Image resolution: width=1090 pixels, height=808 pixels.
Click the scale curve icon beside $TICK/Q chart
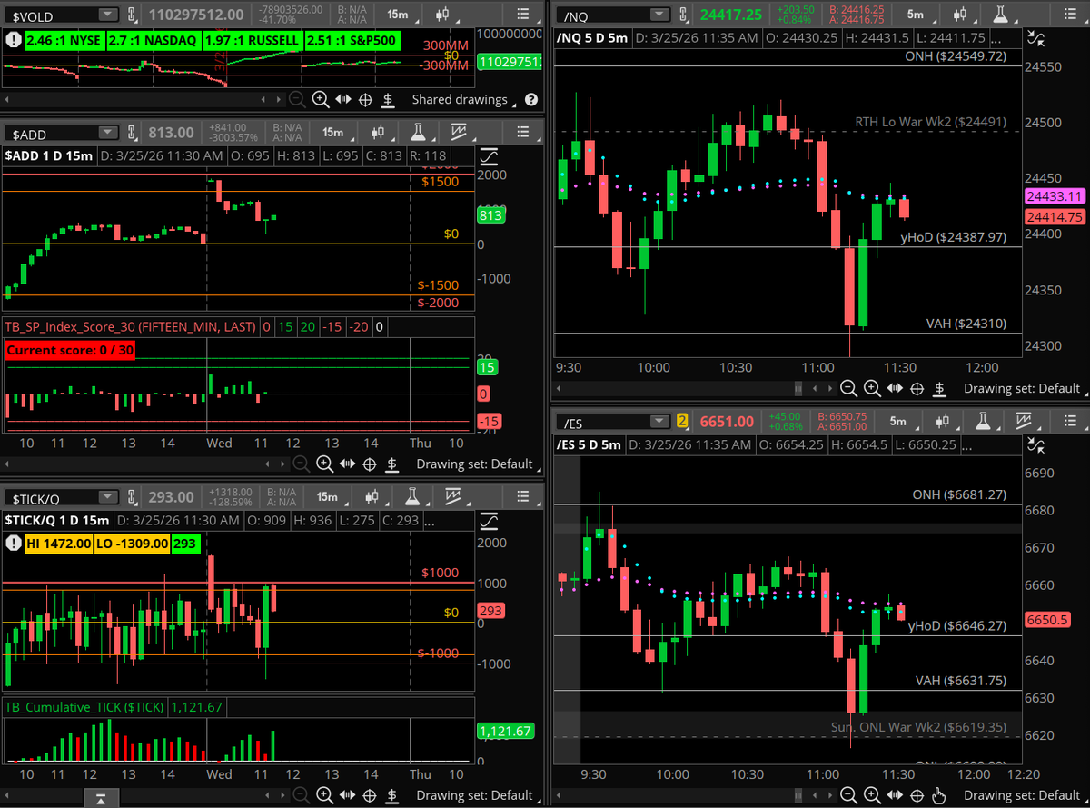[489, 521]
